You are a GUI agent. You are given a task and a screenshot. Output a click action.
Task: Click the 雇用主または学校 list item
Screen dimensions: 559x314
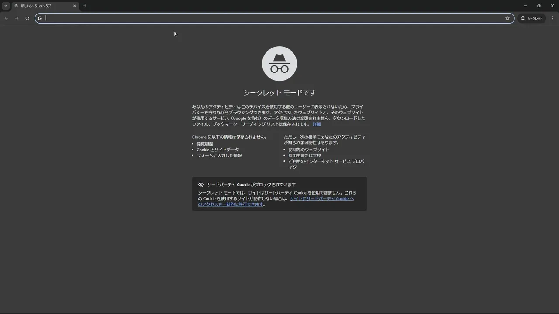pyautogui.click(x=304, y=155)
